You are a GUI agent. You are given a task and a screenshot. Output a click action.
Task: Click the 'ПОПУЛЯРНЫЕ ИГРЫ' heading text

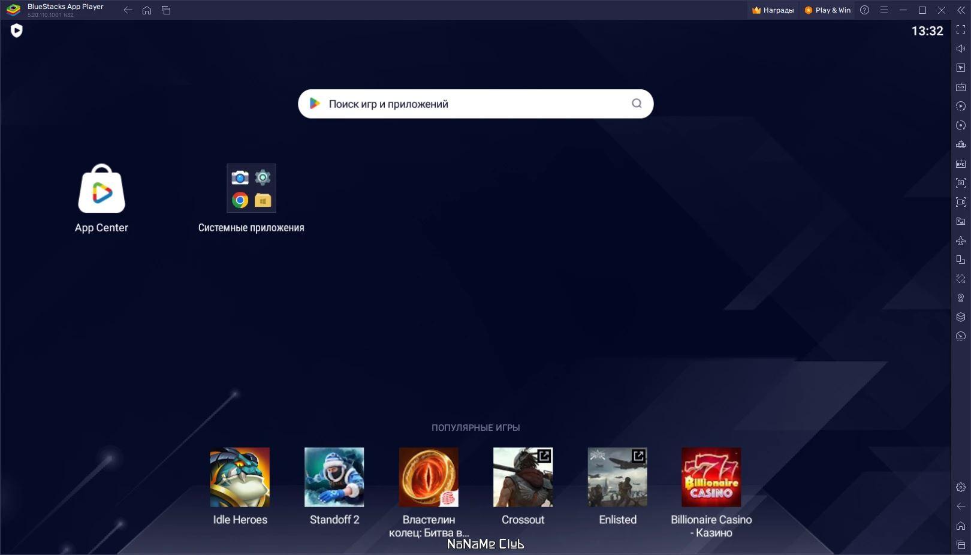[x=476, y=428]
